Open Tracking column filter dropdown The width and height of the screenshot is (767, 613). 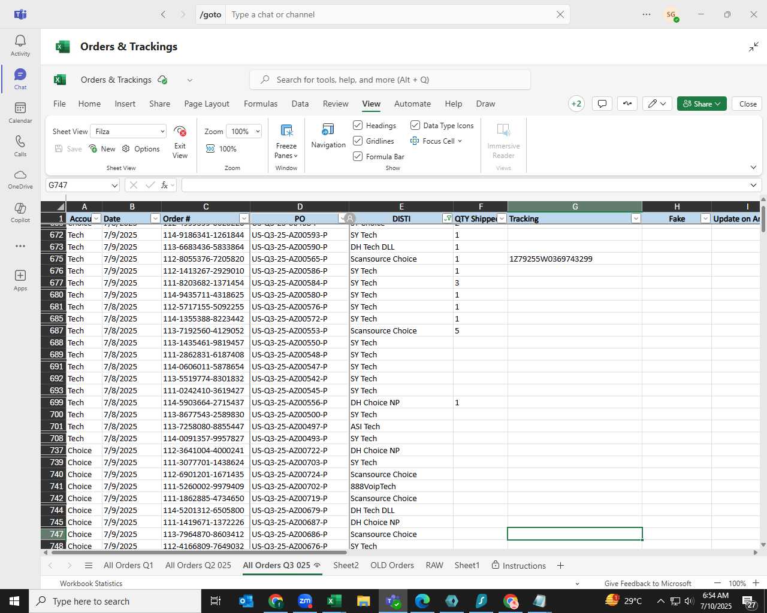click(636, 219)
